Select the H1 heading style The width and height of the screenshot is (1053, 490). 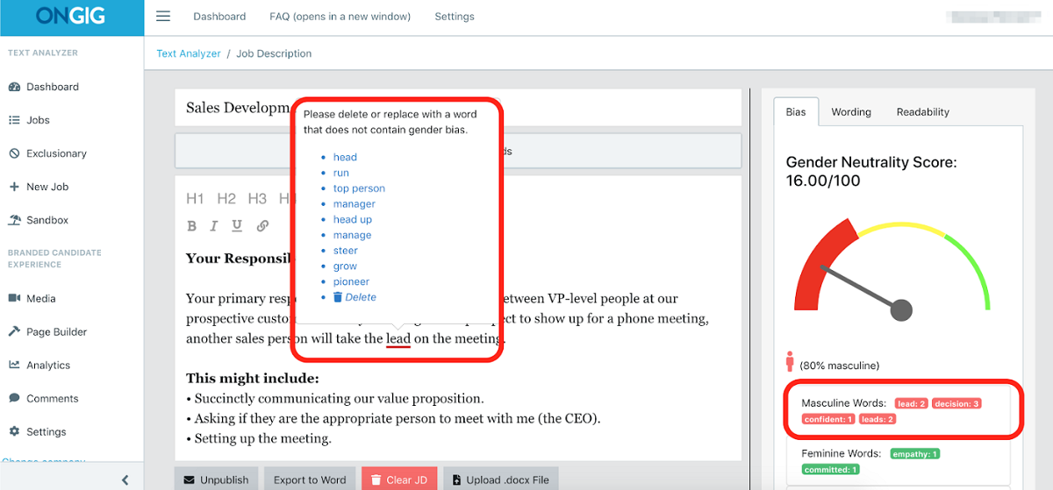click(x=195, y=199)
